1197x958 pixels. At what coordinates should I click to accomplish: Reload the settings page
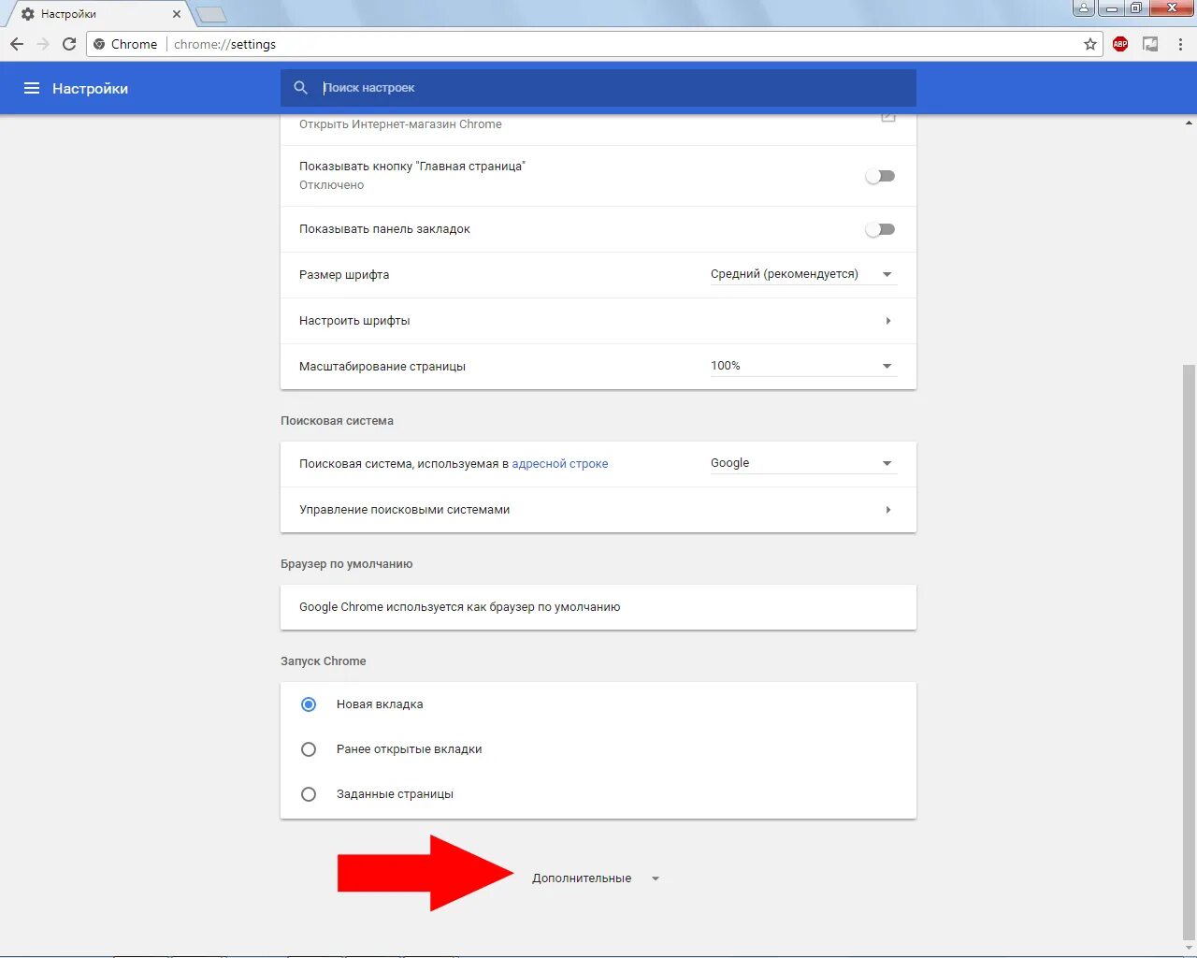click(69, 44)
